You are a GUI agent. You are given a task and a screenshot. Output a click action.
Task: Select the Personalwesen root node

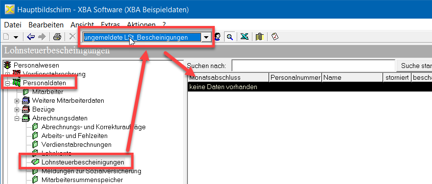(x=36, y=65)
